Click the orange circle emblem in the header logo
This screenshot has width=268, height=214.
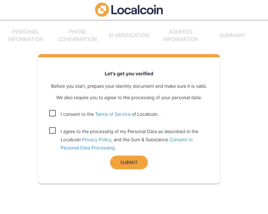[101, 10]
